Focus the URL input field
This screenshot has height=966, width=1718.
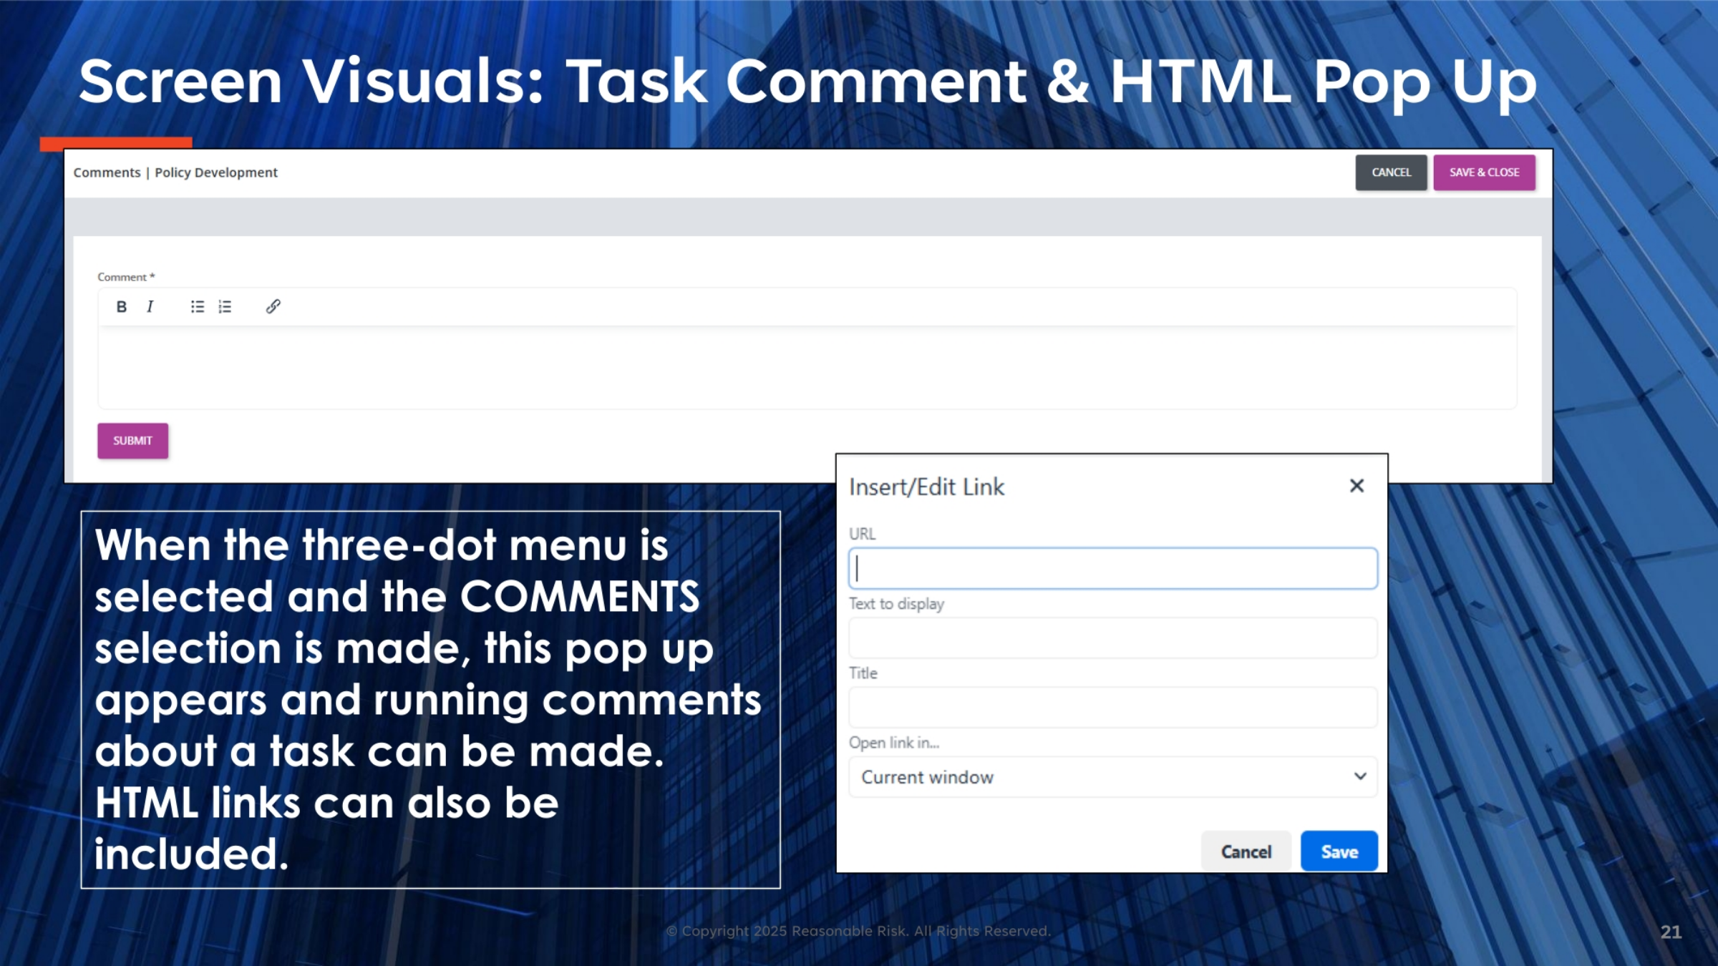pos(1112,569)
